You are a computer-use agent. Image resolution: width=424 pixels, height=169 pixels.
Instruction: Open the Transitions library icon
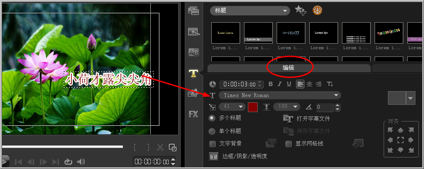[194, 32]
